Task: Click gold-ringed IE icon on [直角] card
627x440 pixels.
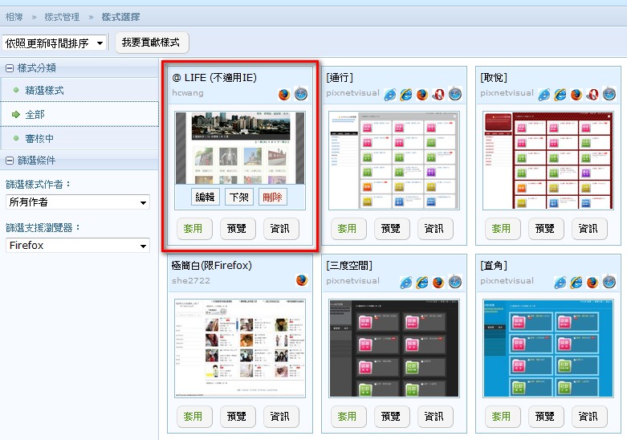Action: (x=576, y=283)
